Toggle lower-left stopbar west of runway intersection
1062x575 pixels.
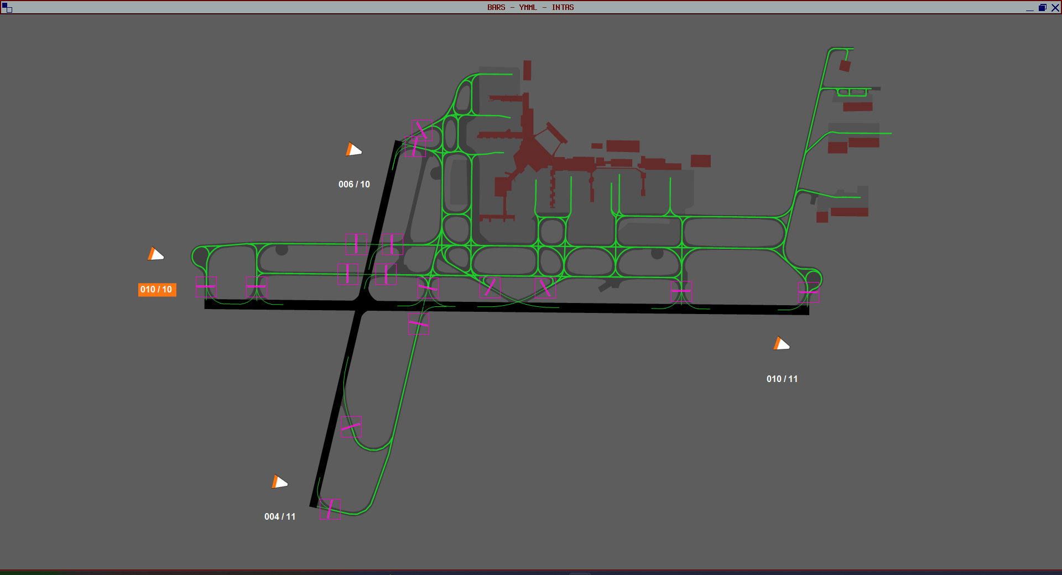click(x=348, y=275)
